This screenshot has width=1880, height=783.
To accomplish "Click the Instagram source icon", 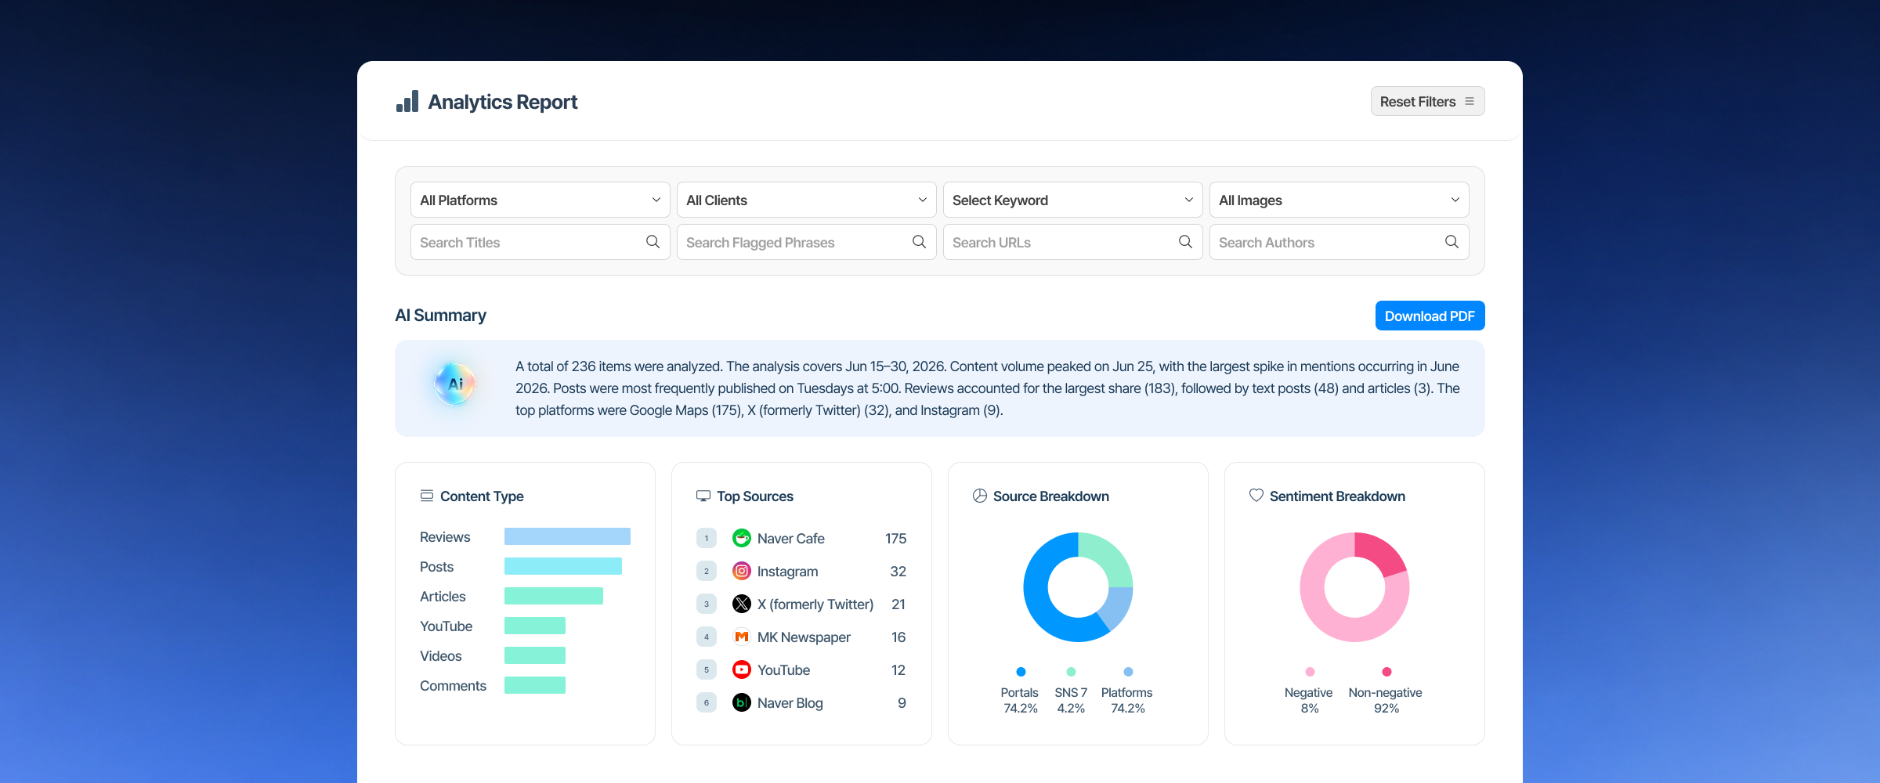I will tap(741, 571).
